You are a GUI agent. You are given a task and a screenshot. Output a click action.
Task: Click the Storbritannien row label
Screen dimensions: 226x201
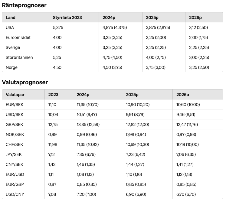(x=19, y=57)
